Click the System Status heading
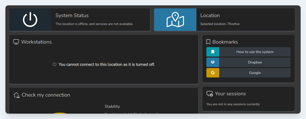This screenshot has height=119, width=306. (72, 16)
